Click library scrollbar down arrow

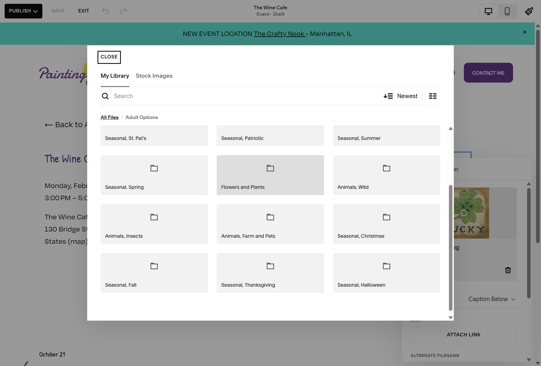451,317
